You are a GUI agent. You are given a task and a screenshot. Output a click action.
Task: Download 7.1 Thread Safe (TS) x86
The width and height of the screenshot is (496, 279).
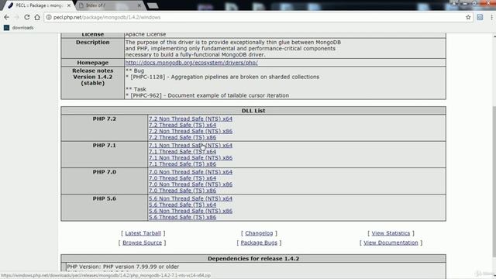coord(183,164)
